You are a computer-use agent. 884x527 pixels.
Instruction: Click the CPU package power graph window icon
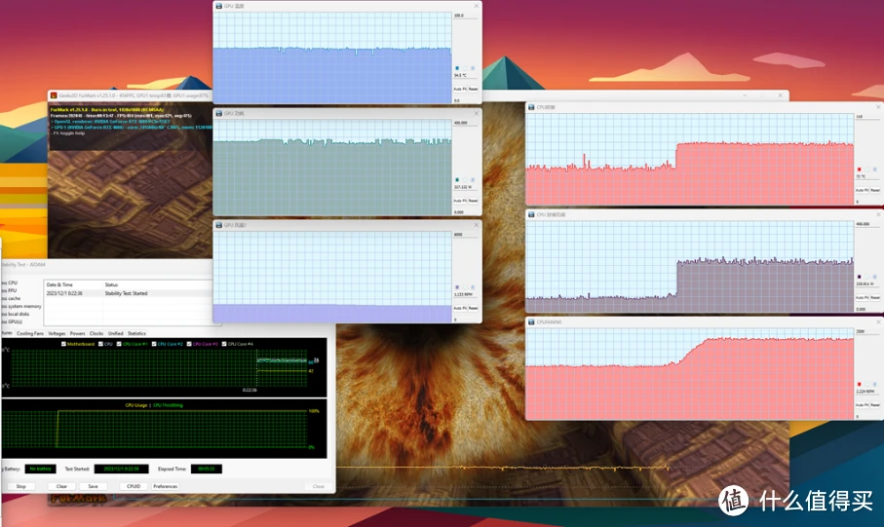tap(531, 214)
